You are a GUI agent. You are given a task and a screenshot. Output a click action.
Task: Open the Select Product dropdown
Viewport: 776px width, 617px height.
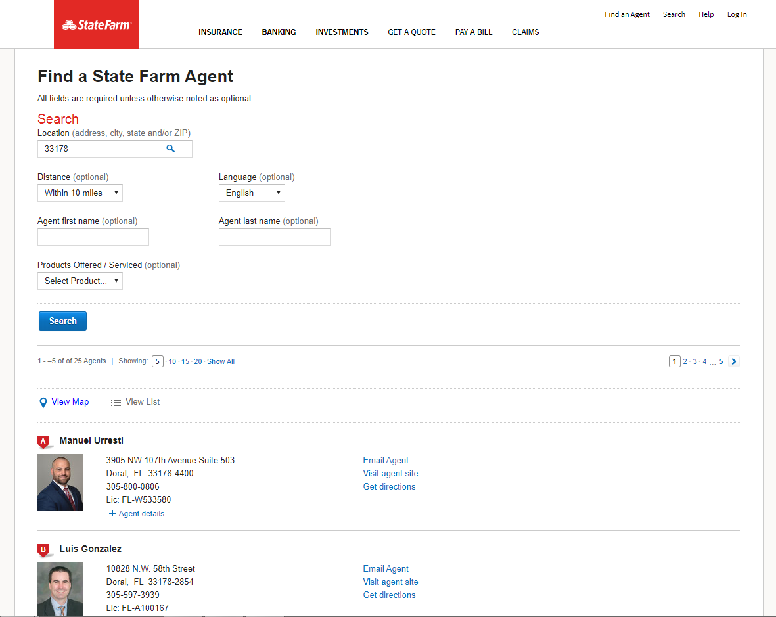(80, 281)
